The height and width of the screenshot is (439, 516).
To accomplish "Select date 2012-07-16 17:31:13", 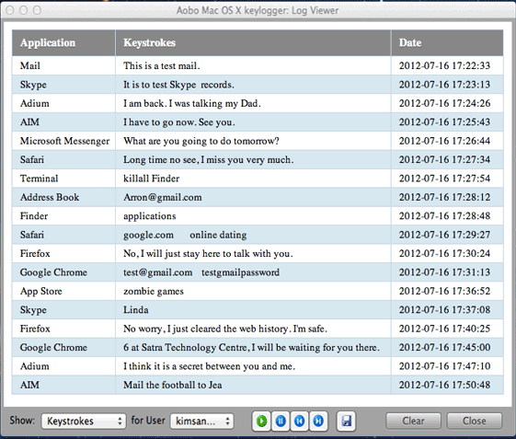I will pyautogui.click(x=444, y=272).
